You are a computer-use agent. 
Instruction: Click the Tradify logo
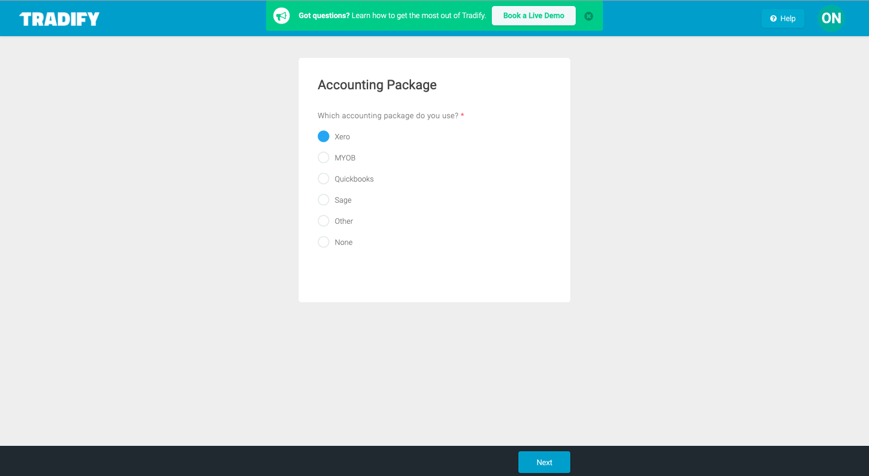click(59, 19)
